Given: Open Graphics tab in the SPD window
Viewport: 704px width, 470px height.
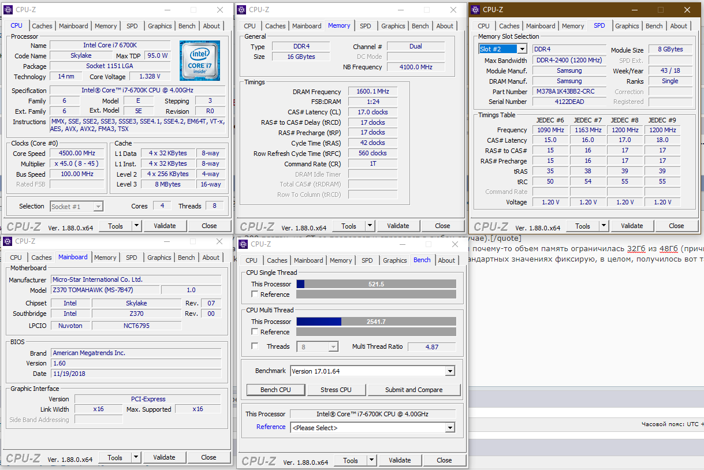Looking at the screenshot, I should coord(627,26).
